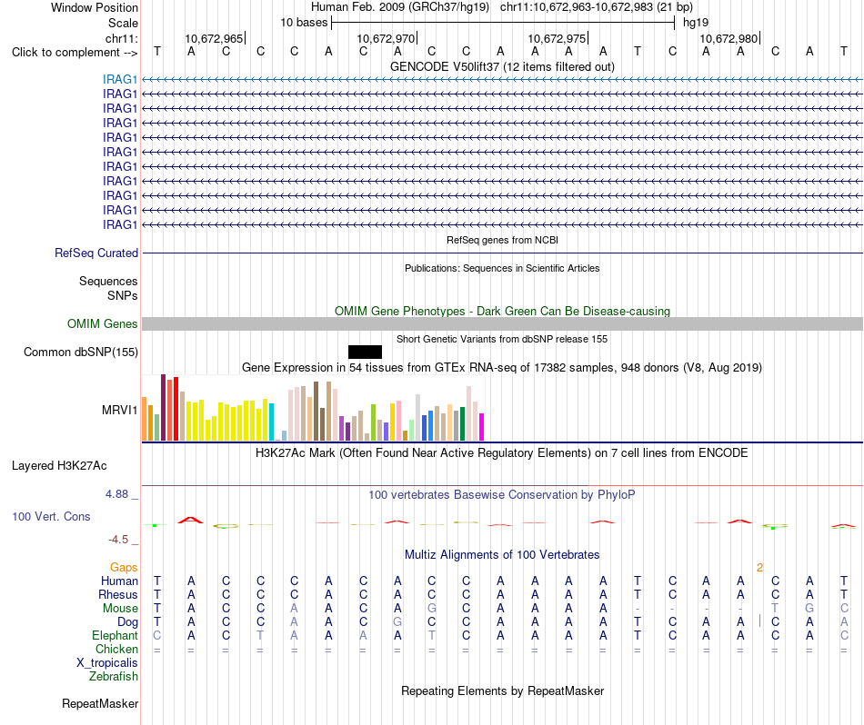Click the X_tropicalis alignment row label
Screen dimensions: 864x725
(107, 663)
